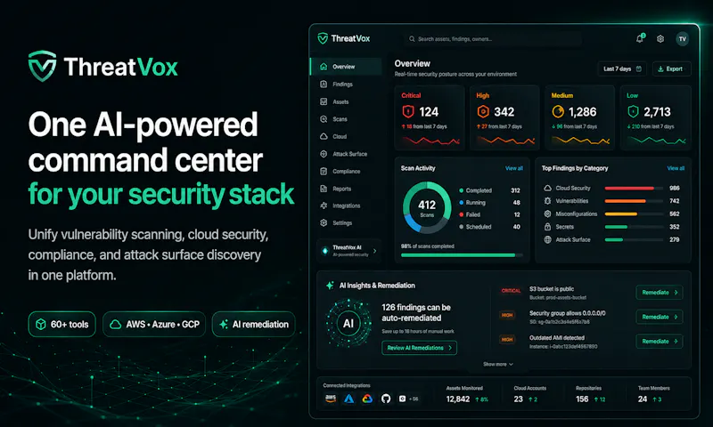
Task: Click the GitHub integration icon
Action: (x=386, y=399)
